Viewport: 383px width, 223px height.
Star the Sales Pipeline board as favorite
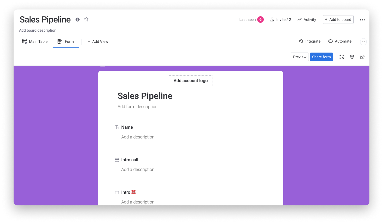pyautogui.click(x=86, y=20)
